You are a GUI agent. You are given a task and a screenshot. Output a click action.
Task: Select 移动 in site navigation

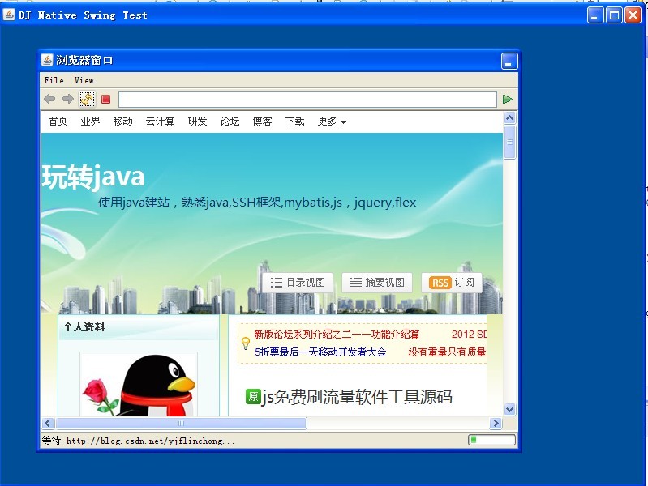pos(122,121)
